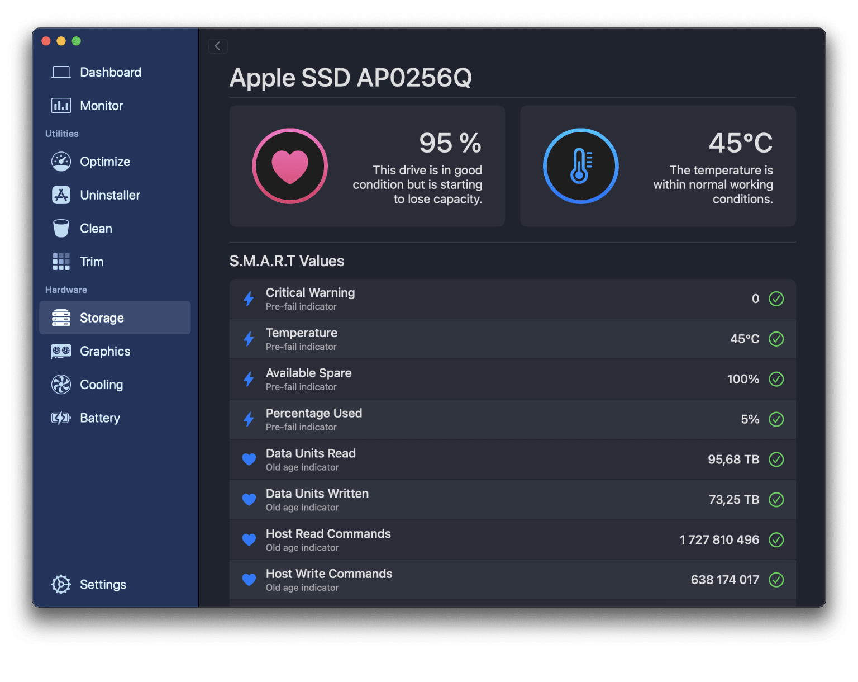Viewport: 858px width, 682px height.
Task: Switch to the Monitor view
Action: tap(102, 106)
